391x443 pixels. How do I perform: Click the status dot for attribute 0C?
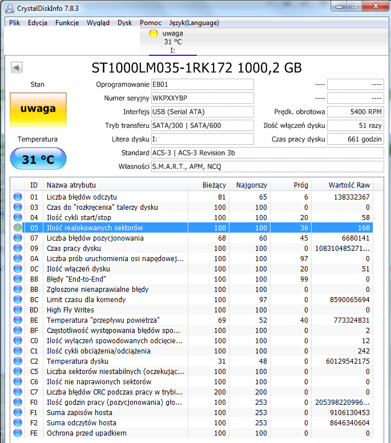point(18,269)
